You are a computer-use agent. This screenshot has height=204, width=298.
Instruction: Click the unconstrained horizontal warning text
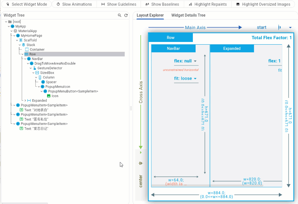coord(181,70)
